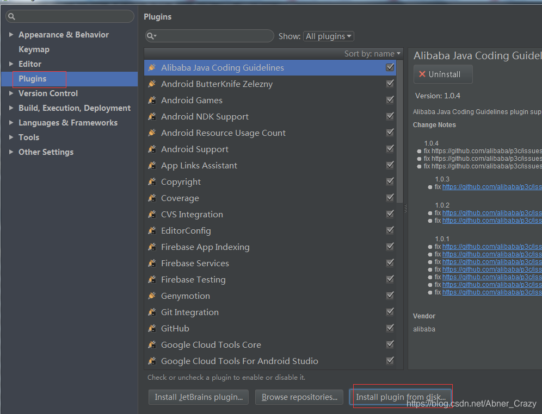This screenshot has width=542, height=414.
Task: Uncheck the Firebase Services checkbox
Action: 390,263
